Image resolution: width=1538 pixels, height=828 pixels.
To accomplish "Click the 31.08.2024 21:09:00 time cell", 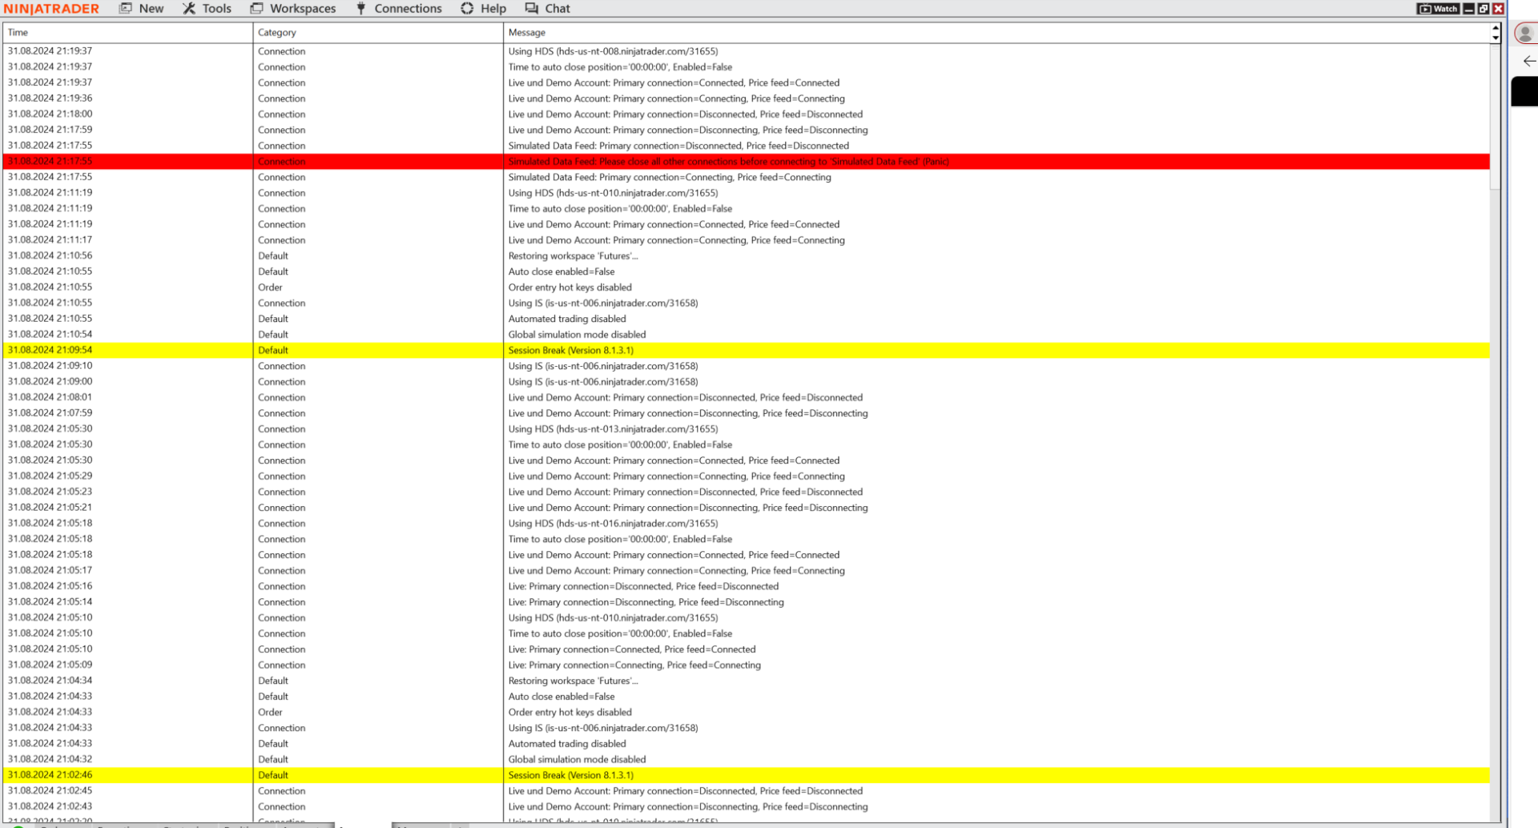I will click(50, 382).
